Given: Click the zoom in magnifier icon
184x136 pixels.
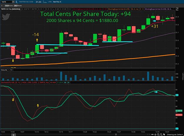Looking at the screenshot, I should [158, 135].
